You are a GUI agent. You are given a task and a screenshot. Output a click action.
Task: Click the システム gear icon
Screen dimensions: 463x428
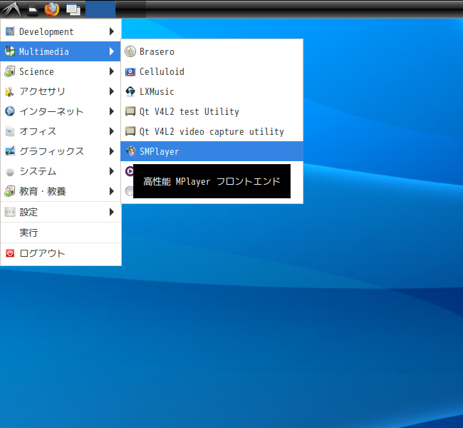click(x=10, y=171)
